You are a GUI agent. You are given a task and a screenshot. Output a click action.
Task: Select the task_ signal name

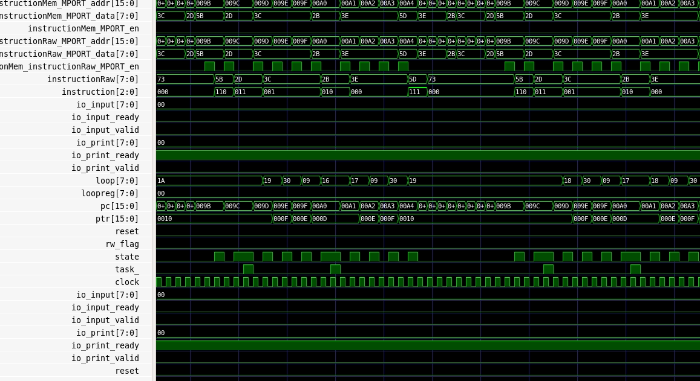click(x=126, y=269)
